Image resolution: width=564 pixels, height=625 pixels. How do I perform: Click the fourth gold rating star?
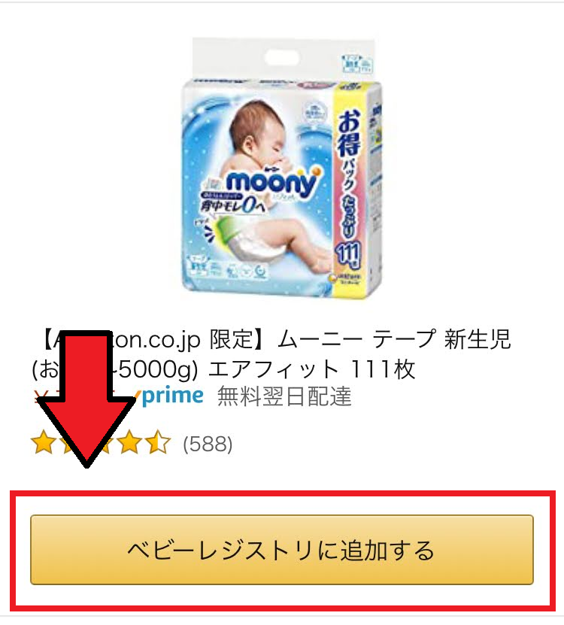(129, 442)
